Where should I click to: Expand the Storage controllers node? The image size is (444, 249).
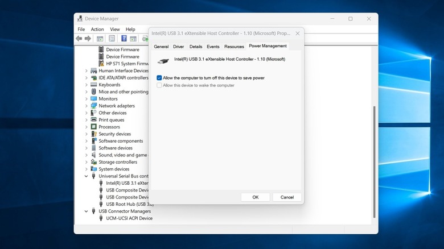[87, 162]
